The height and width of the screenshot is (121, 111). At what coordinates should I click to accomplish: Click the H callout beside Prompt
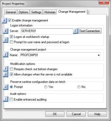[x=6, y=87]
